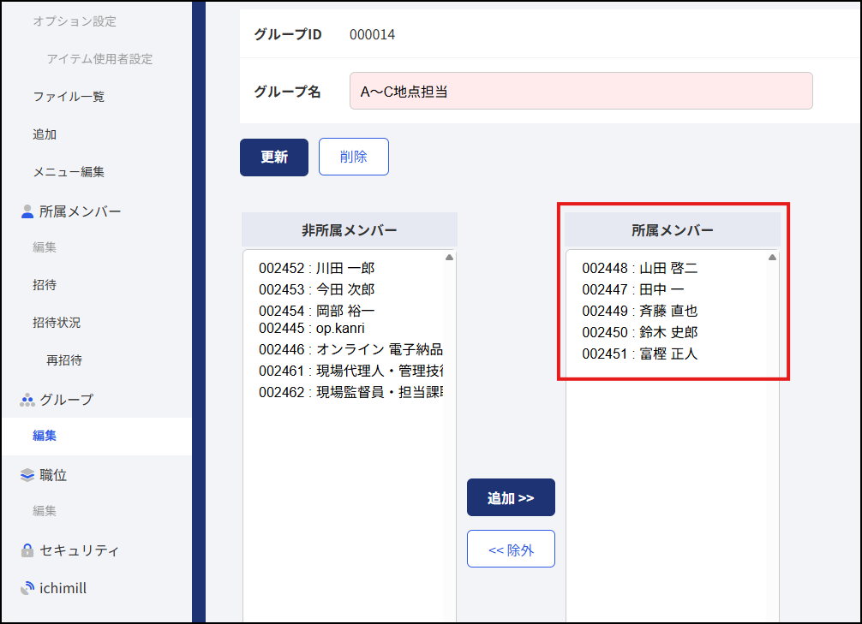
Task: Click the 職位 sidebar heading
Action: (x=53, y=475)
